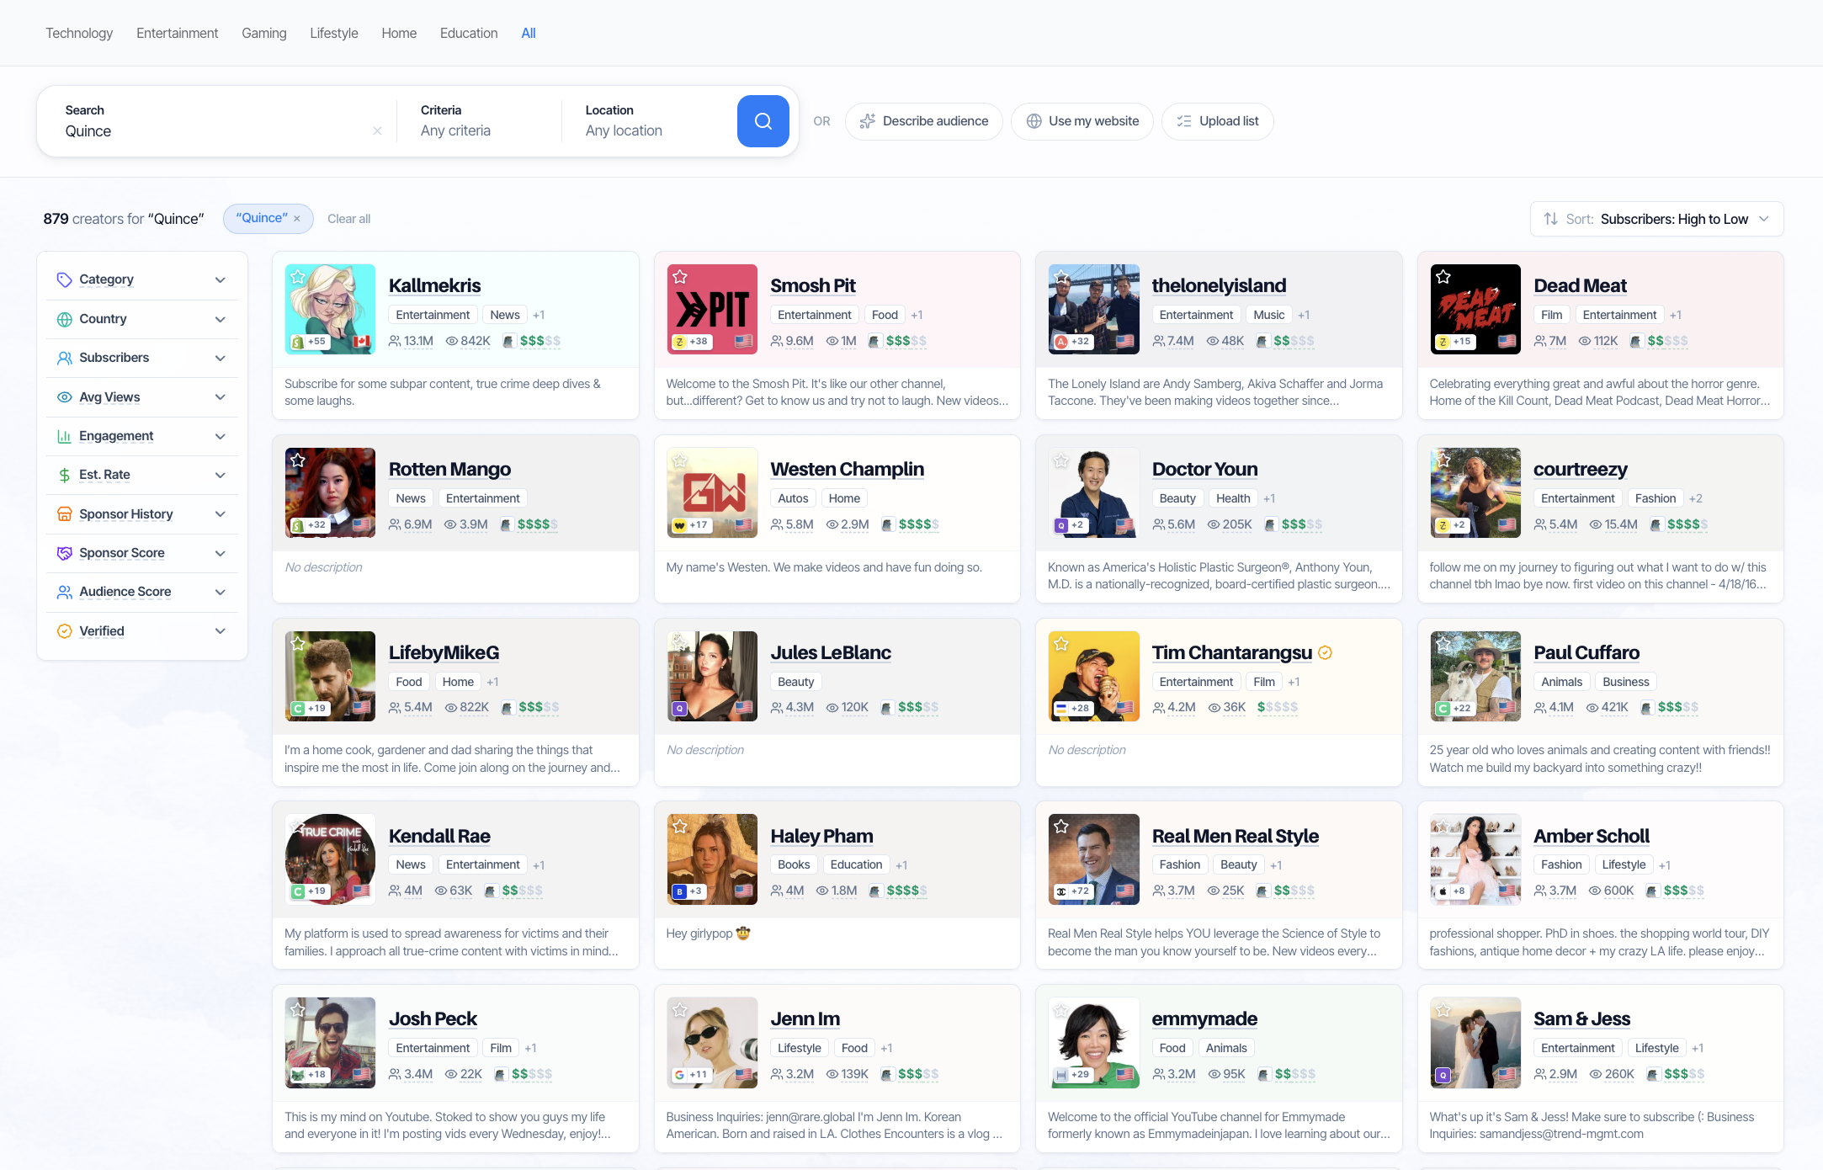Click the blue search magnifier button
The image size is (1823, 1170).
763,121
